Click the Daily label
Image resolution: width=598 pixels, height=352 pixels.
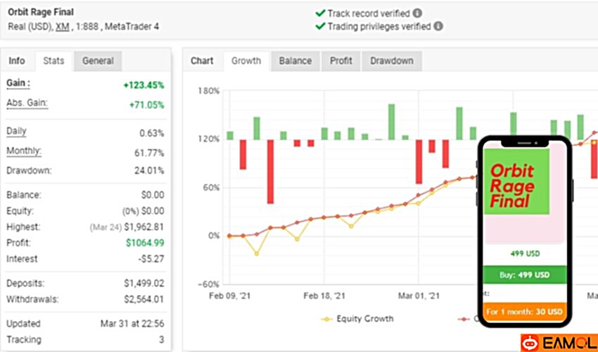[x=16, y=132]
